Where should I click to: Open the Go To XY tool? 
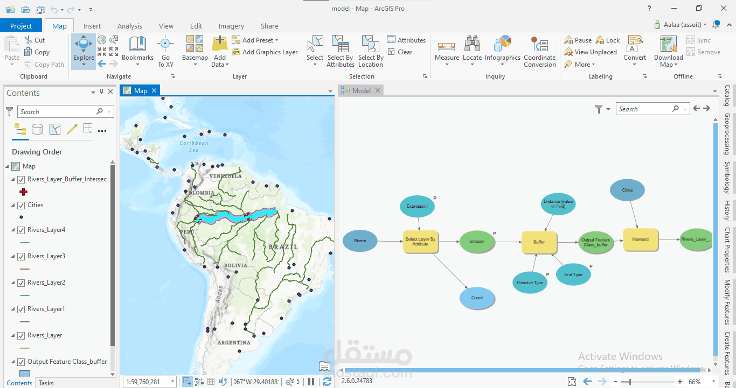165,51
